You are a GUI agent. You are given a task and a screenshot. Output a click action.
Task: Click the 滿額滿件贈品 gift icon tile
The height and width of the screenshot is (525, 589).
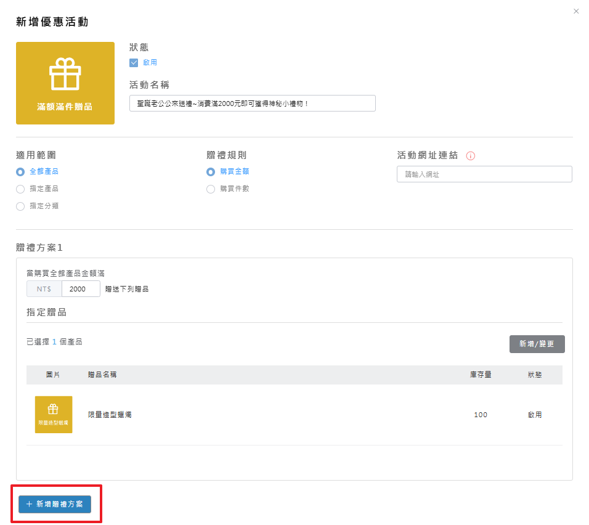coord(65,83)
